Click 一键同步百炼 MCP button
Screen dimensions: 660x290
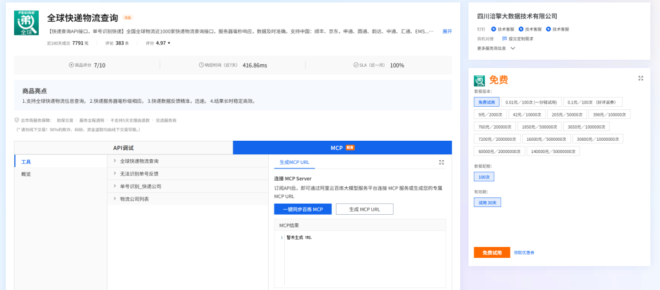coord(303,209)
